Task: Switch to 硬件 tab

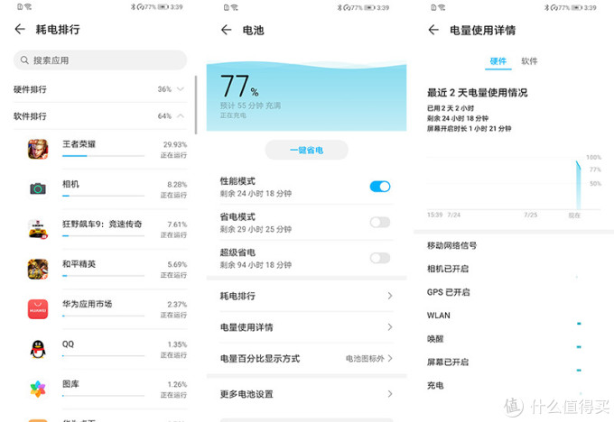Action: [x=498, y=61]
